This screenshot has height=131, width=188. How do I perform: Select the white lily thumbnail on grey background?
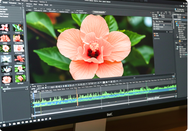[6, 59]
